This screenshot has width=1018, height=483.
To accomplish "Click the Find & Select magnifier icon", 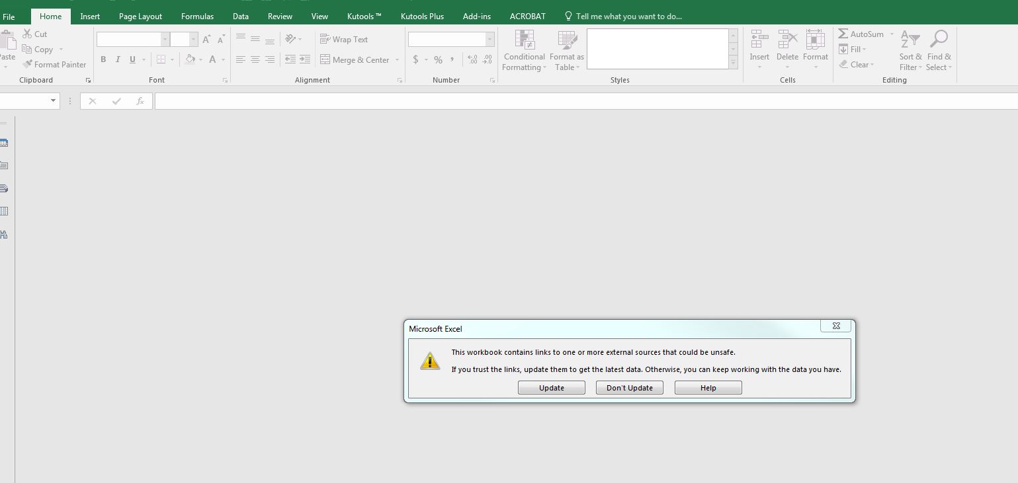I will point(939,40).
